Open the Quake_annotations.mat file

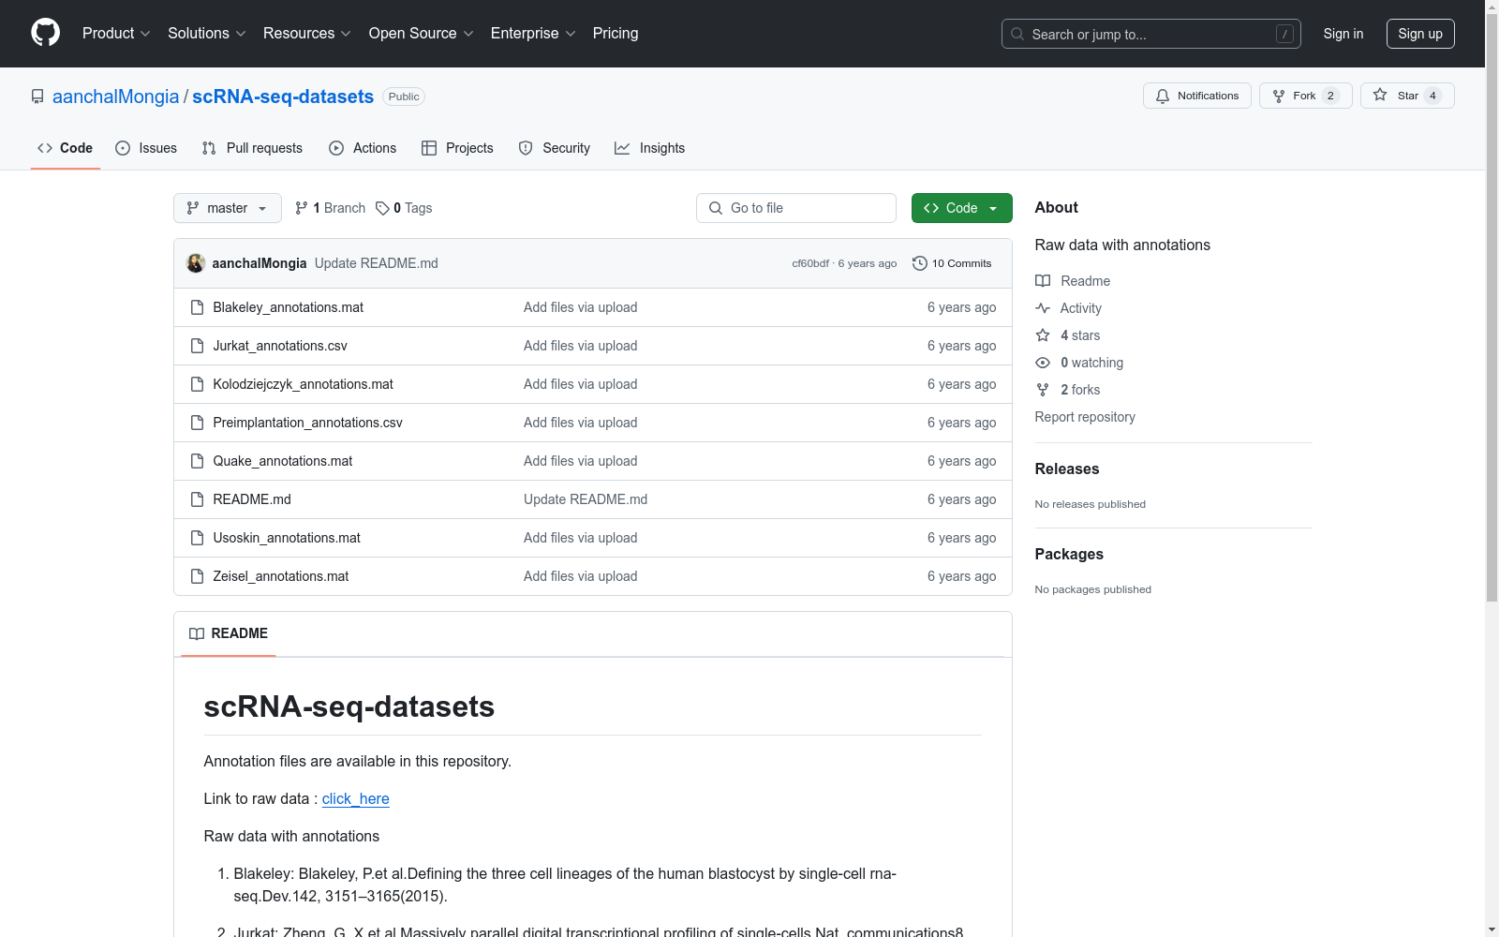coord(283,461)
